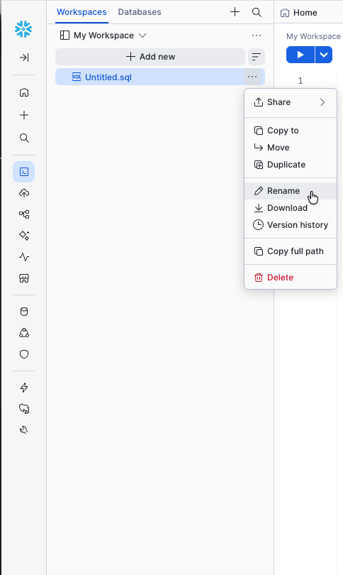Image resolution: width=343 pixels, height=575 pixels.
Task: Open the run options dropdown arrow
Action: point(324,55)
